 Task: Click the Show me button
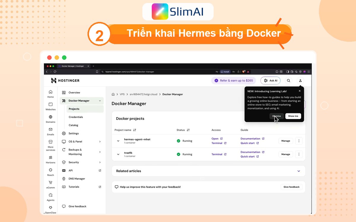point(293,116)
